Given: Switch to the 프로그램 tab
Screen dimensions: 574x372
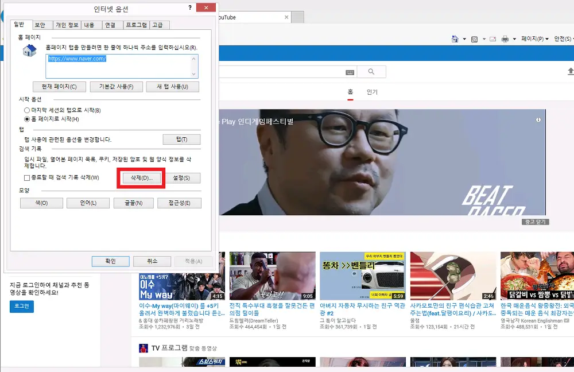Looking at the screenshot, I should tap(136, 25).
